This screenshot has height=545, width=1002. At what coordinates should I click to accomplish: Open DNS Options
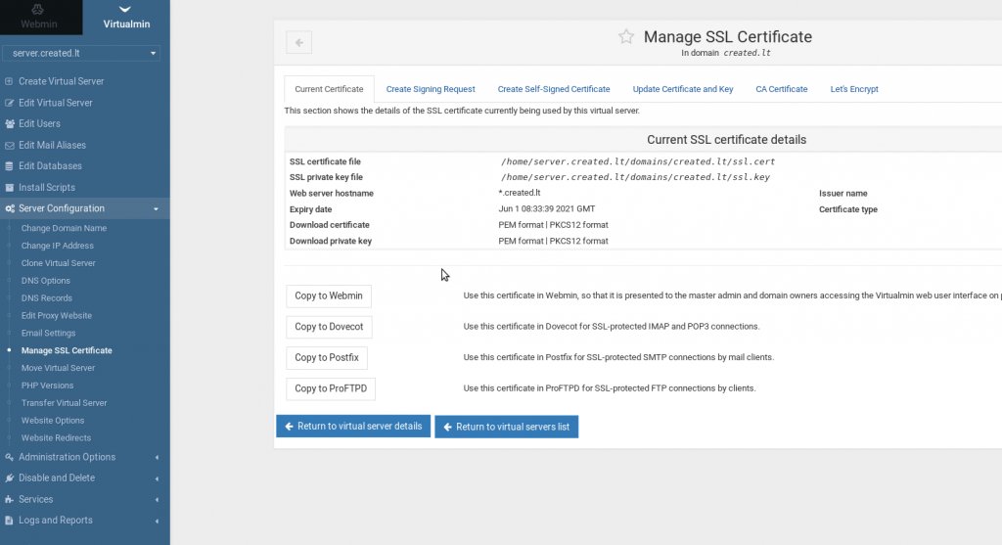coord(45,281)
